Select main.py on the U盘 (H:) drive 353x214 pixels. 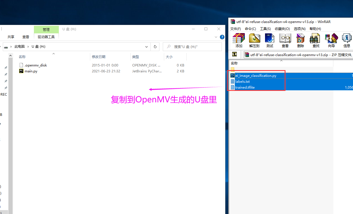click(x=31, y=71)
